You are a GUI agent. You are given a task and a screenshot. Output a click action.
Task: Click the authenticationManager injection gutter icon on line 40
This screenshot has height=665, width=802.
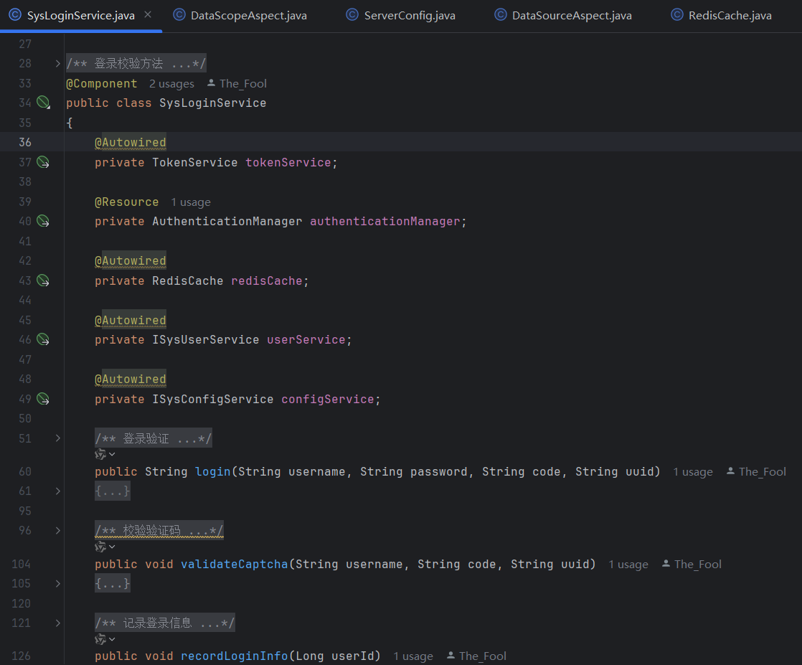pos(44,222)
